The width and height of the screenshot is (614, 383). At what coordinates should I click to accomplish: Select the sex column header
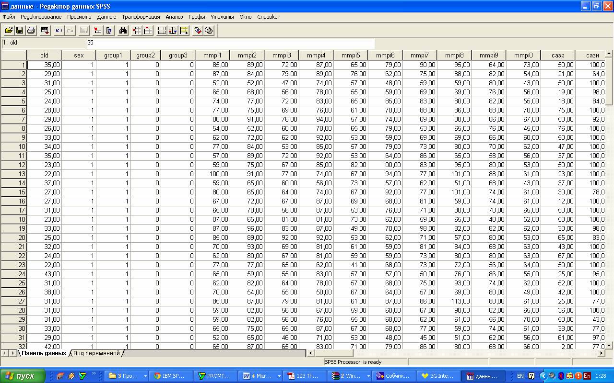tap(79, 55)
